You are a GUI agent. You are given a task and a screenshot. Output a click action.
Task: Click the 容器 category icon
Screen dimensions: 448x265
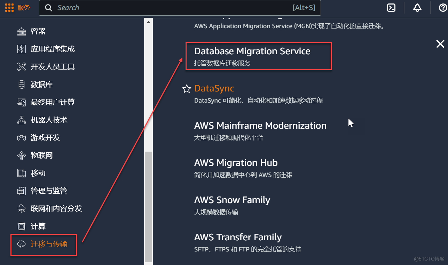tap(22, 31)
